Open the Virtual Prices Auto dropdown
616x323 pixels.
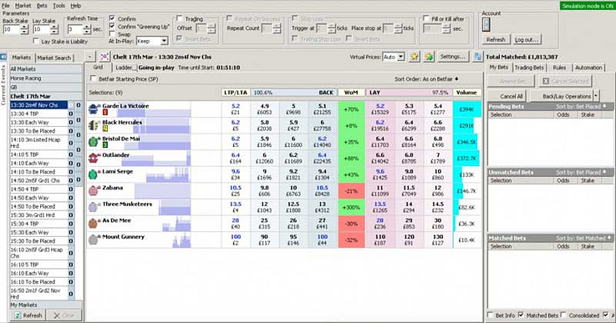click(x=400, y=57)
